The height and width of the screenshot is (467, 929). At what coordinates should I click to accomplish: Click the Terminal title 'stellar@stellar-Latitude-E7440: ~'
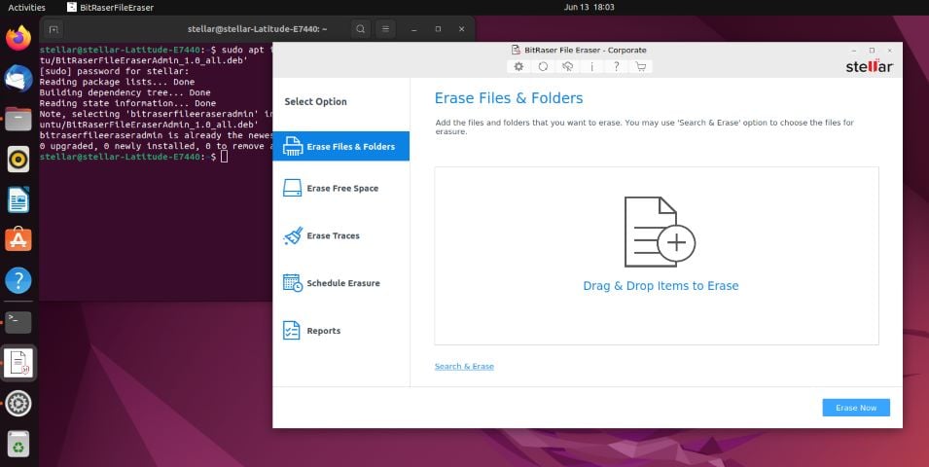point(257,29)
